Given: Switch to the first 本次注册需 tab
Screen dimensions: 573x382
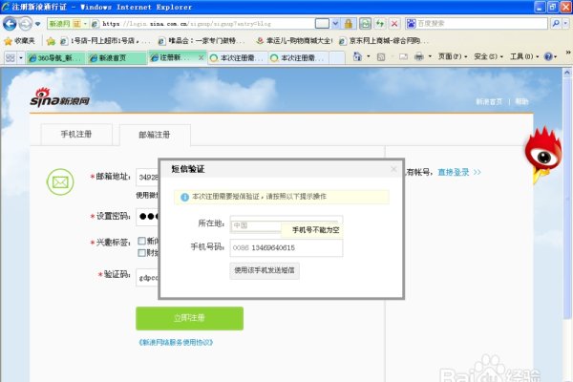Looking at the screenshot, I should (237, 57).
